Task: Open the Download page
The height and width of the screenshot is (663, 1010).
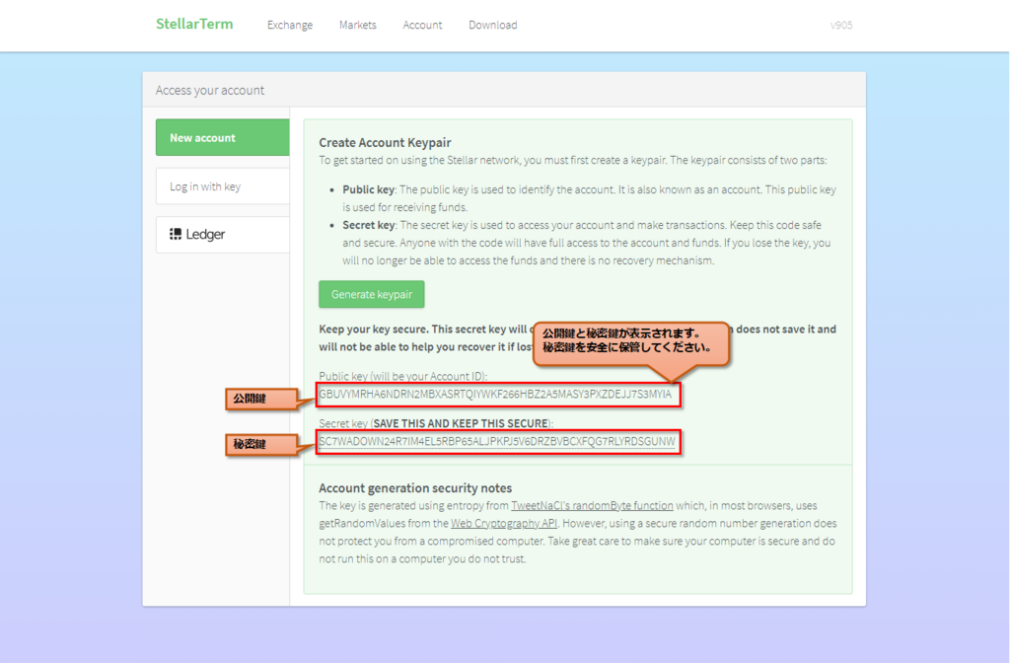Action: 493,25
